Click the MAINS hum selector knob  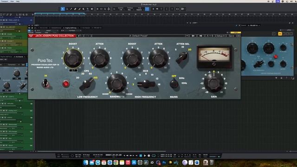(x=174, y=83)
